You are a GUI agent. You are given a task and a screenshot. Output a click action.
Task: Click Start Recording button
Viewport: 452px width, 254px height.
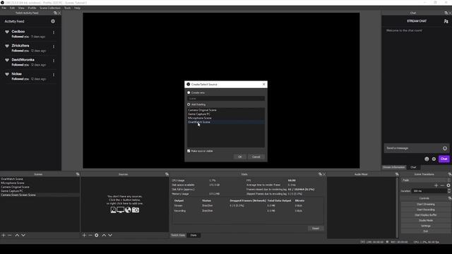[x=426, y=210]
